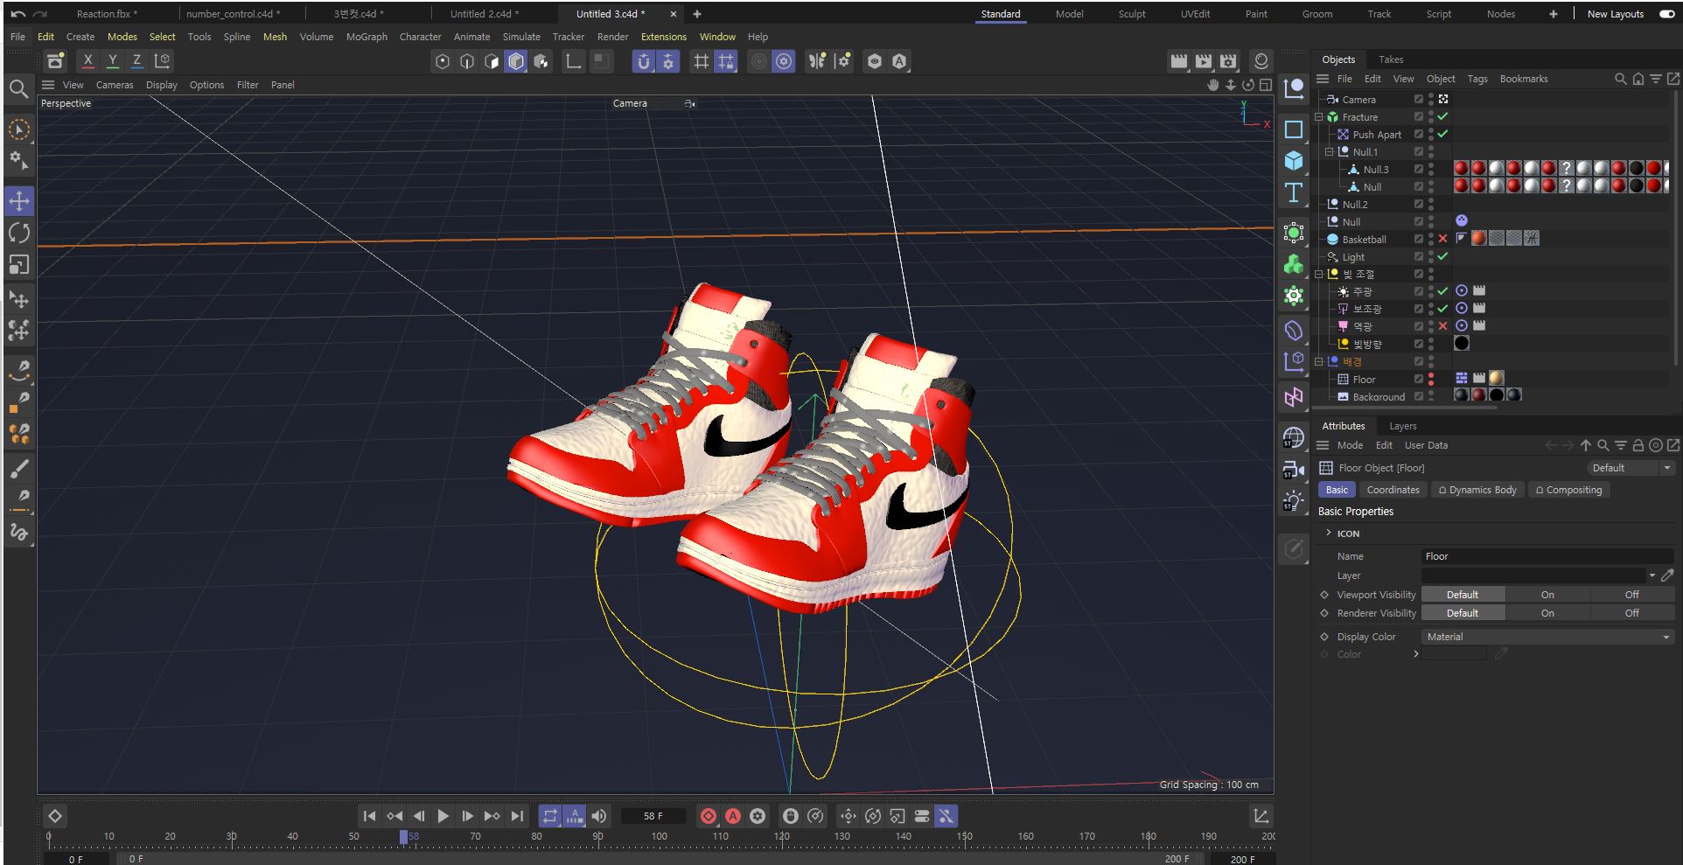Click the workplane grid icon

(x=701, y=60)
